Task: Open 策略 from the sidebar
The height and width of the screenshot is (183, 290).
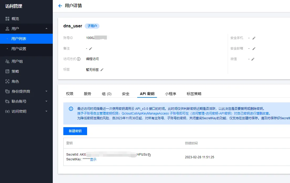Action: [15, 71]
